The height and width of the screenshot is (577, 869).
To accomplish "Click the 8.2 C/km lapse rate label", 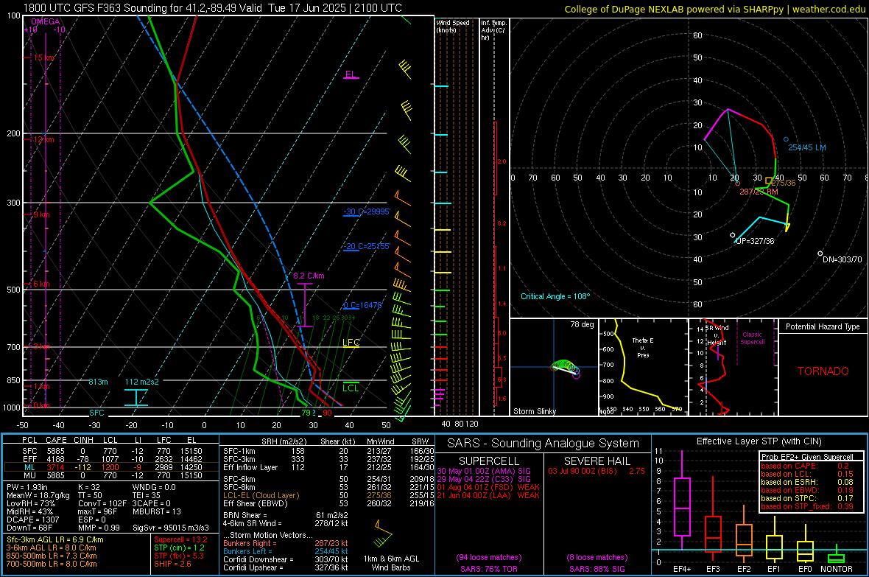I will (x=309, y=276).
